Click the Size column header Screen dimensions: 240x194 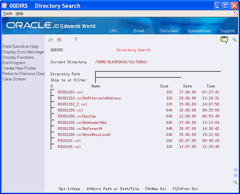(x=164, y=86)
